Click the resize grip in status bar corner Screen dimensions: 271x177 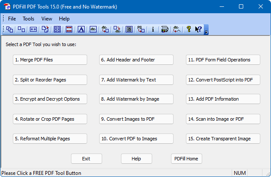[268, 174]
